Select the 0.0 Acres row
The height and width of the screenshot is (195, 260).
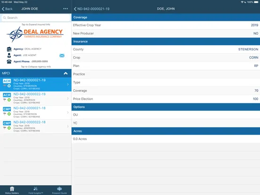[166, 139]
